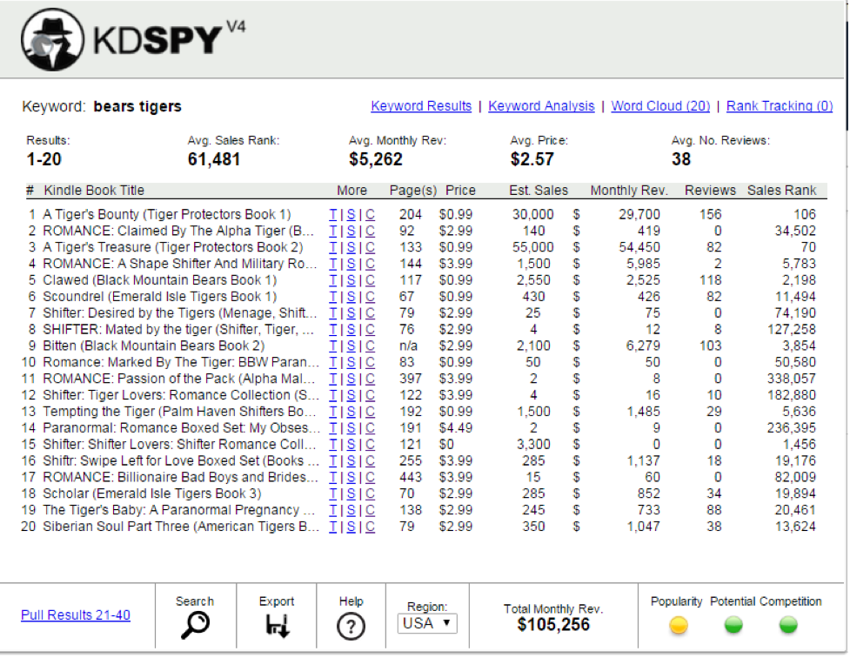Viewport: 850px width, 658px height.
Task: Select the title 'A Tiger's Bounty (Tiger Protectors Book 1)'
Action: pos(167,215)
